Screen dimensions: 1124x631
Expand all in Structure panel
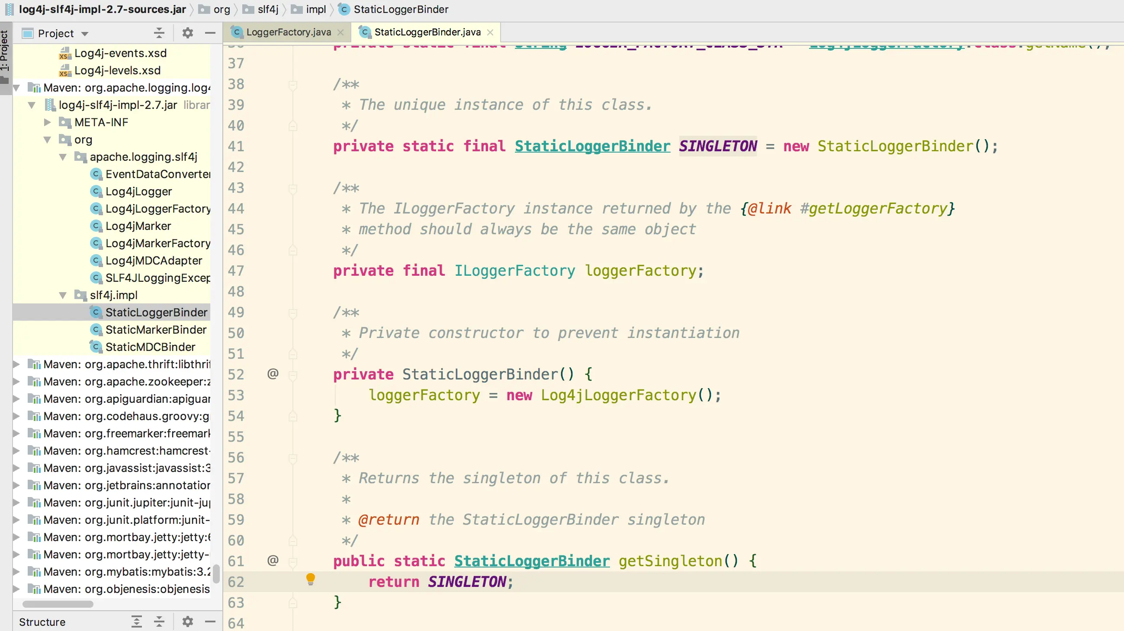click(x=137, y=621)
